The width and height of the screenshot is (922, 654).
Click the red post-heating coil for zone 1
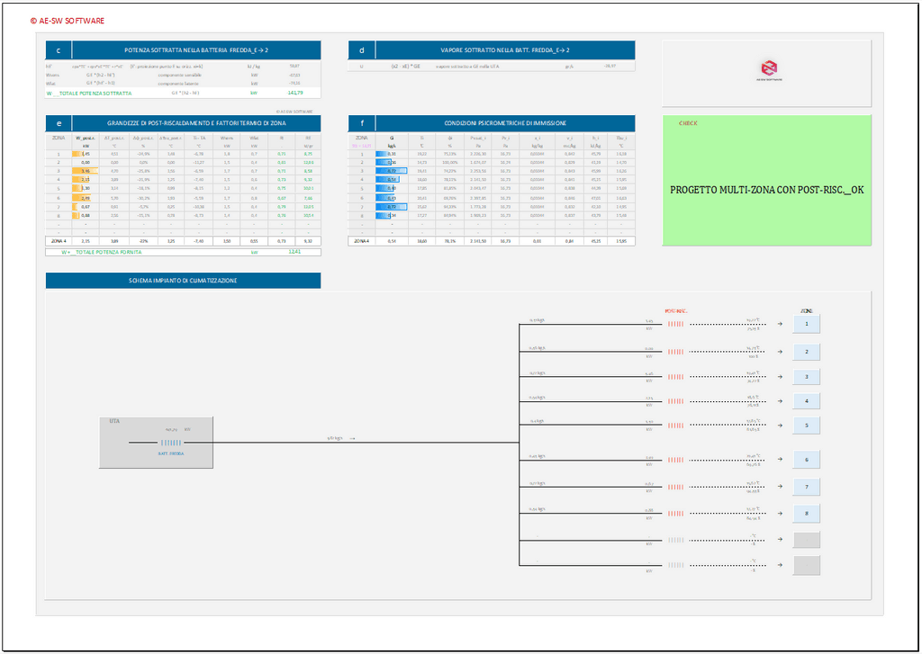point(674,324)
